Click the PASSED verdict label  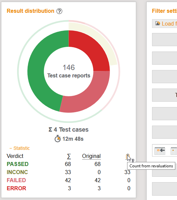[x=18, y=164]
